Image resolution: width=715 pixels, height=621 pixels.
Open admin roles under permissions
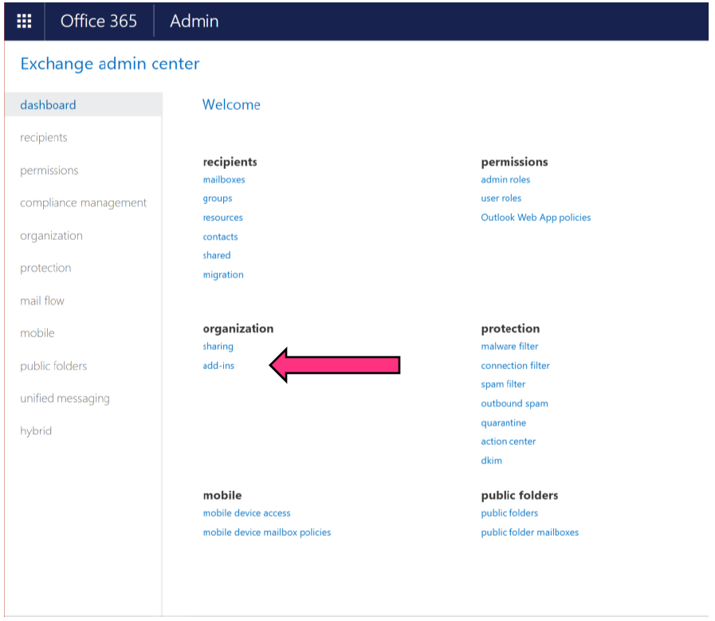point(505,179)
